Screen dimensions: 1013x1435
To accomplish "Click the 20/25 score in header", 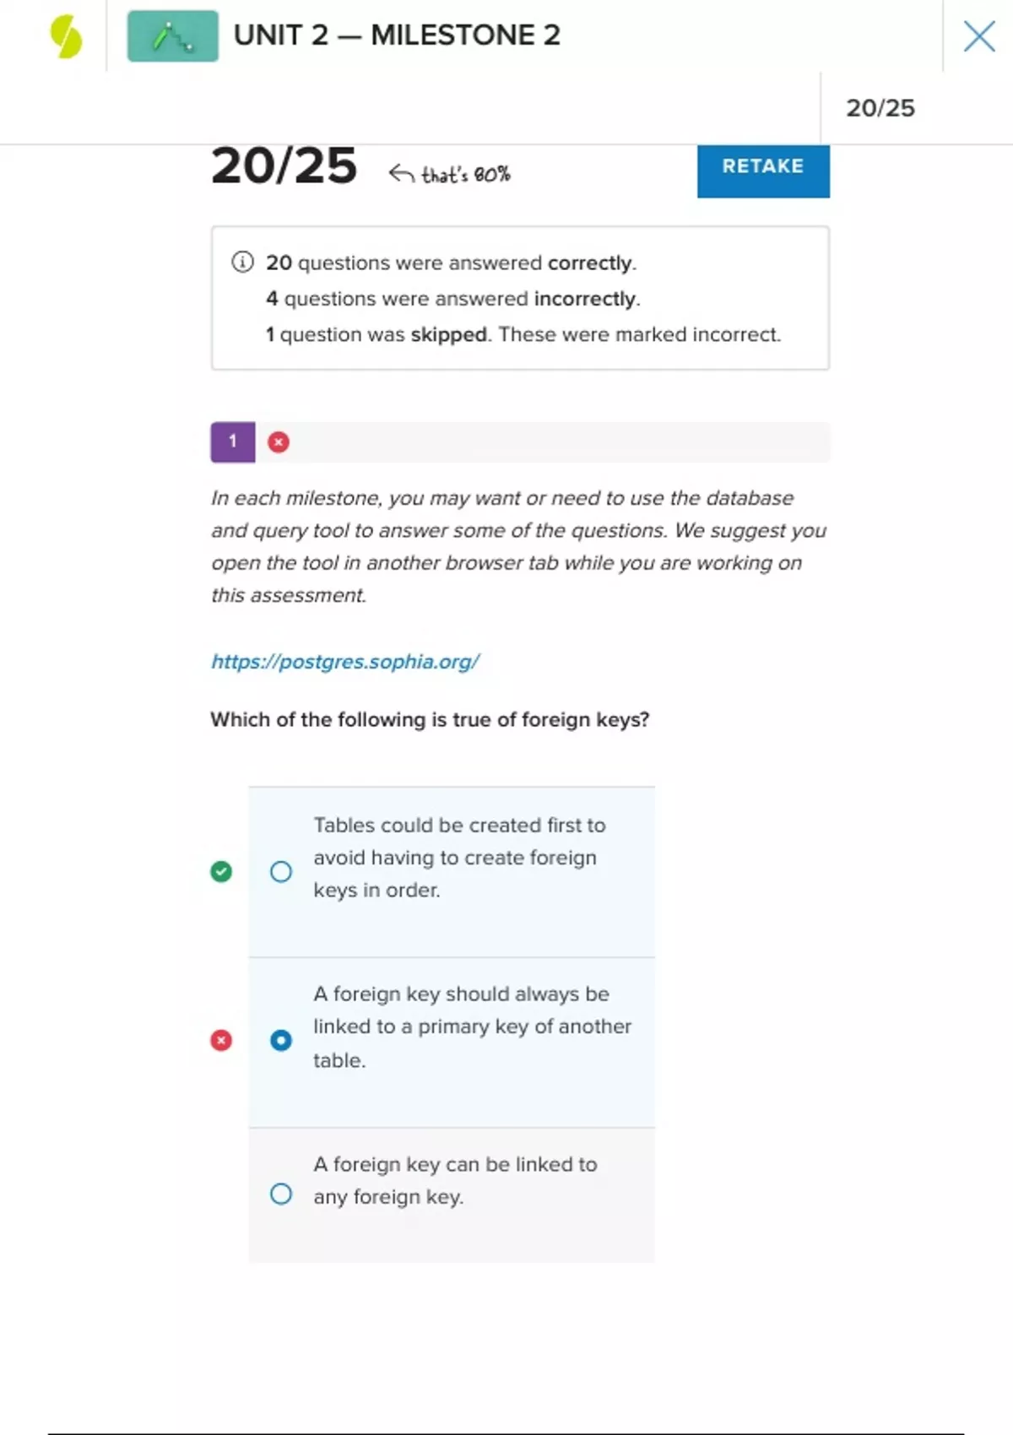I will point(880,108).
